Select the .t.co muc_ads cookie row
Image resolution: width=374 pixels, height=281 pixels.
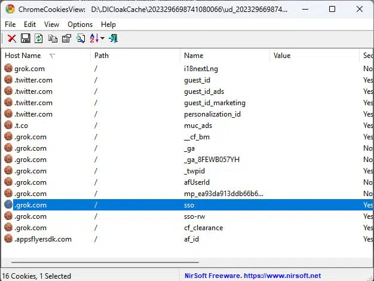(x=198, y=126)
